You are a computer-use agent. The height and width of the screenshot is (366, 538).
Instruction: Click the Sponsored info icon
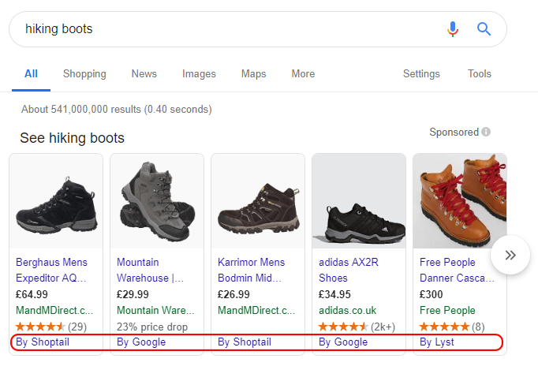[486, 132]
